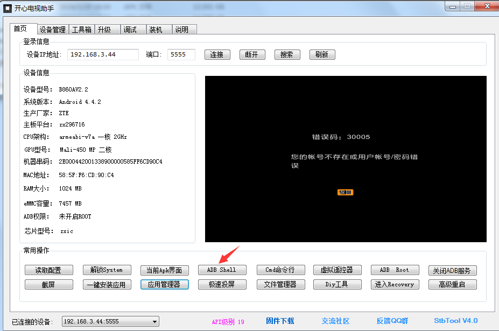This screenshot has height=331, width=499.
Task: Expand the connected devices dropdown
Action: click(154, 322)
